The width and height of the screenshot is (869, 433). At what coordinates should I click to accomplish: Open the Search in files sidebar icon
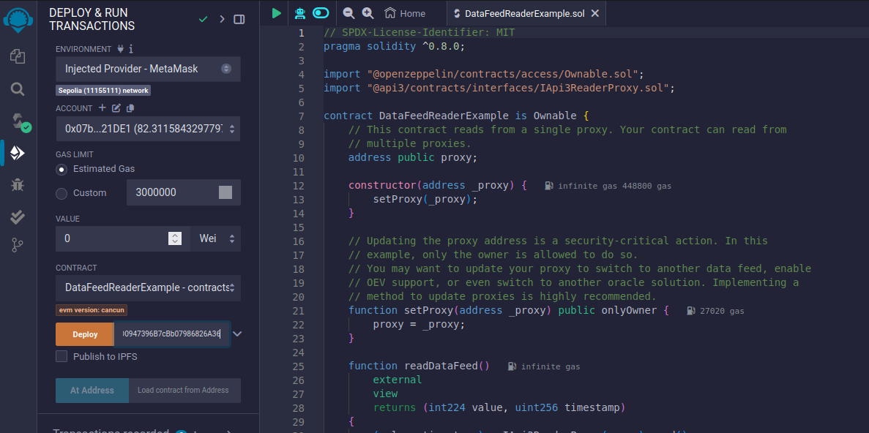18,89
